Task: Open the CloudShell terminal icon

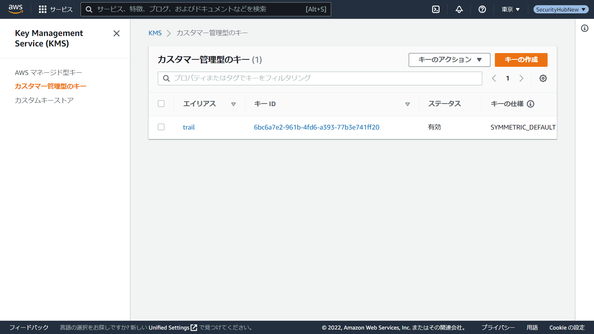Action: click(x=436, y=9)
